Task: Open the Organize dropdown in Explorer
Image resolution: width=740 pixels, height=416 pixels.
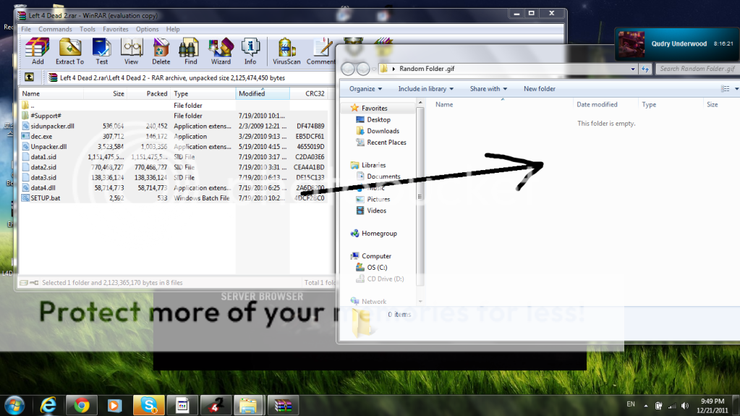Action: [x=366, y=89]
